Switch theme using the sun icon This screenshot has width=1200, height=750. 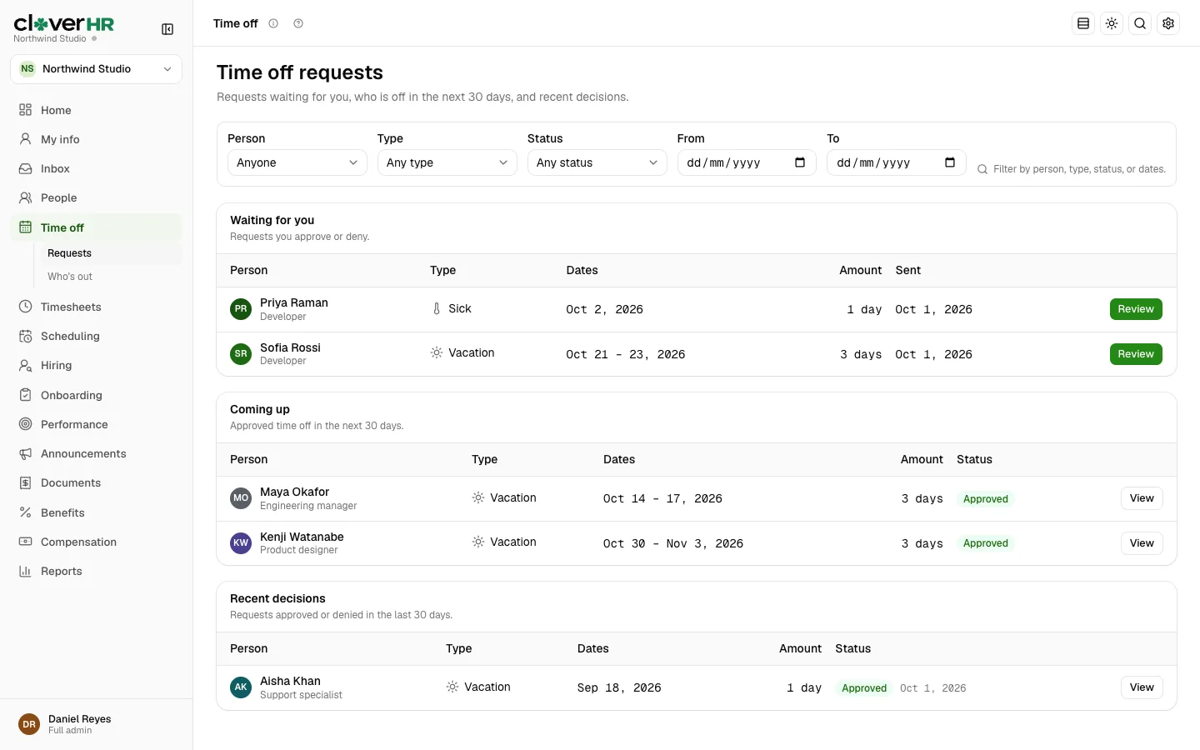(x=1112, y=23)
